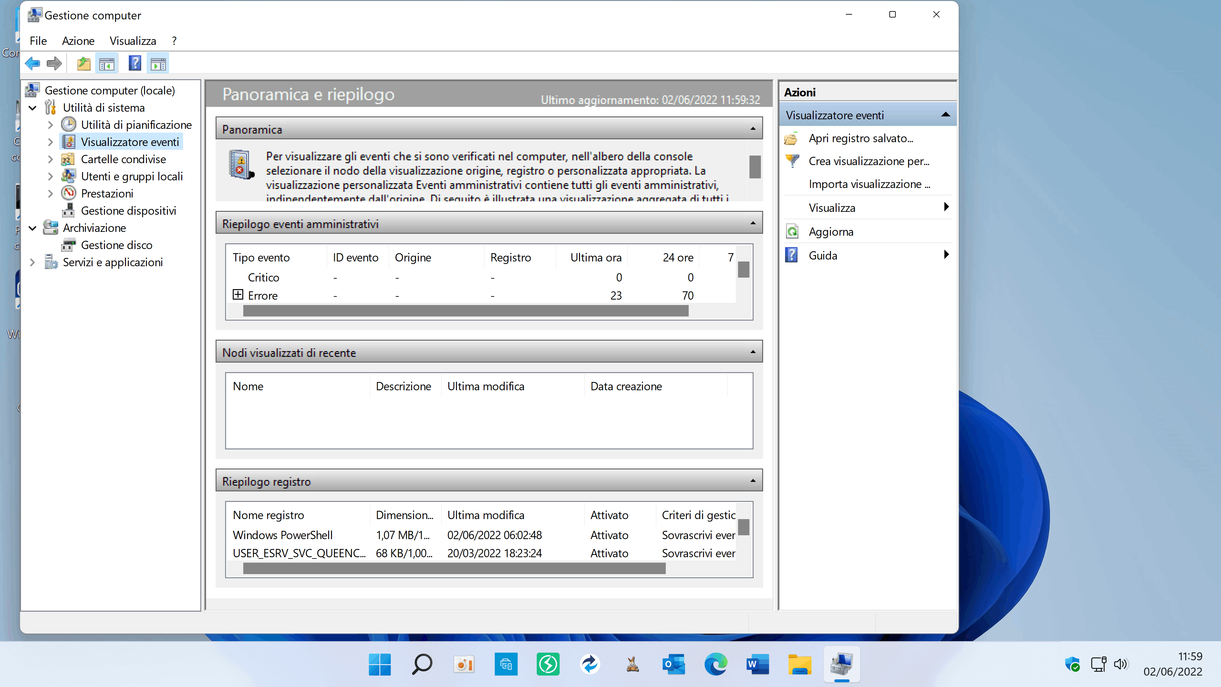The image size is (1221, 687).
Task: Click the blue Help toolbar icon
Action: [135, 63]
